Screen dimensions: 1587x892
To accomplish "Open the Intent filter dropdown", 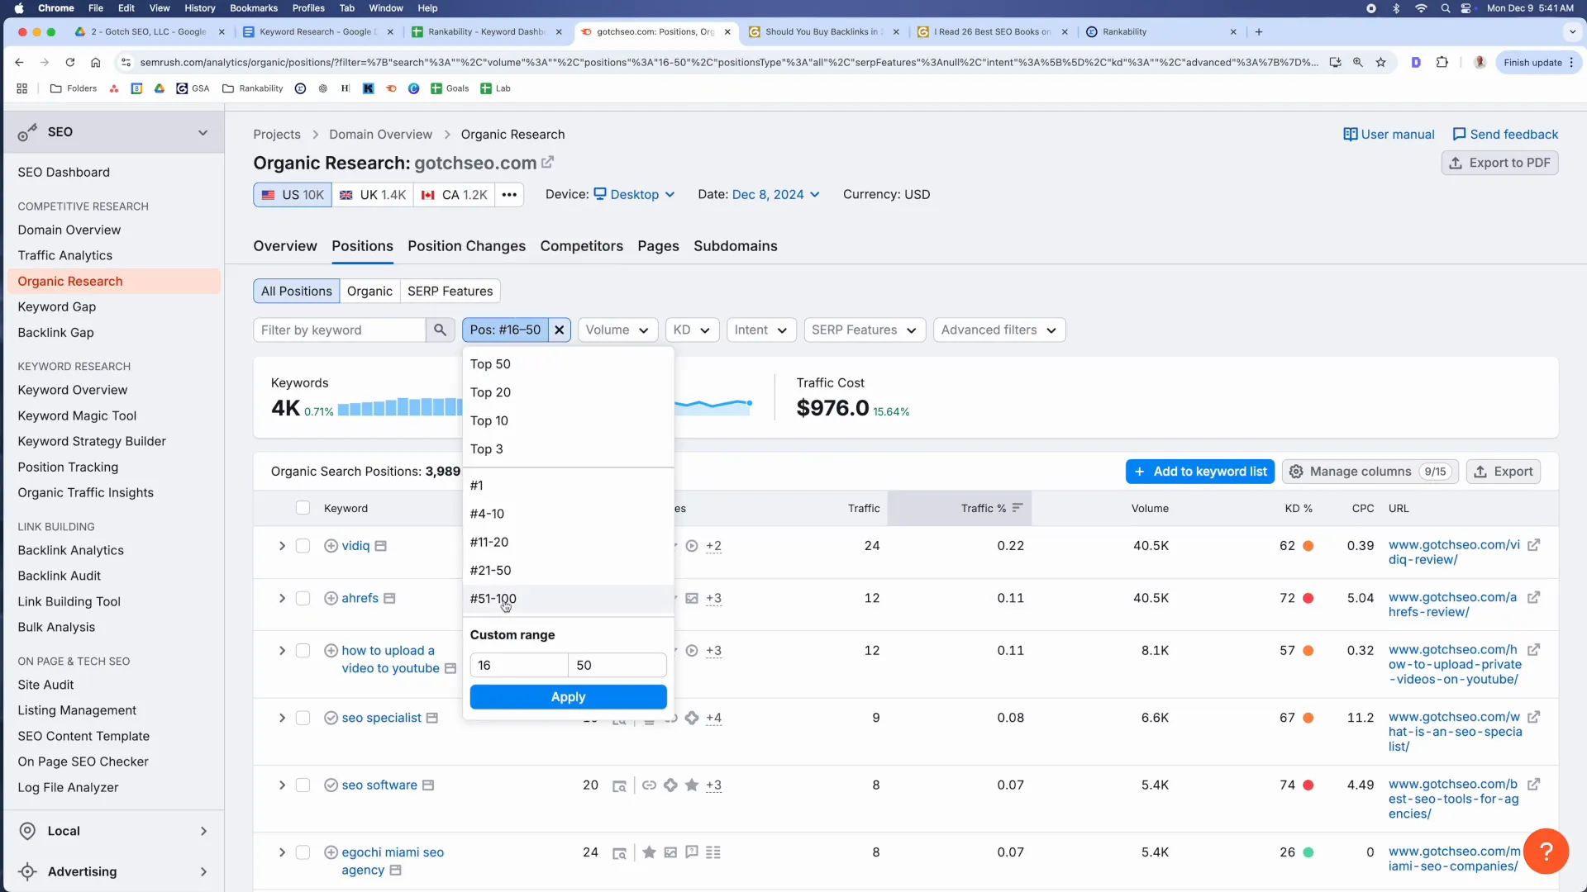I will tap(760, 330).
